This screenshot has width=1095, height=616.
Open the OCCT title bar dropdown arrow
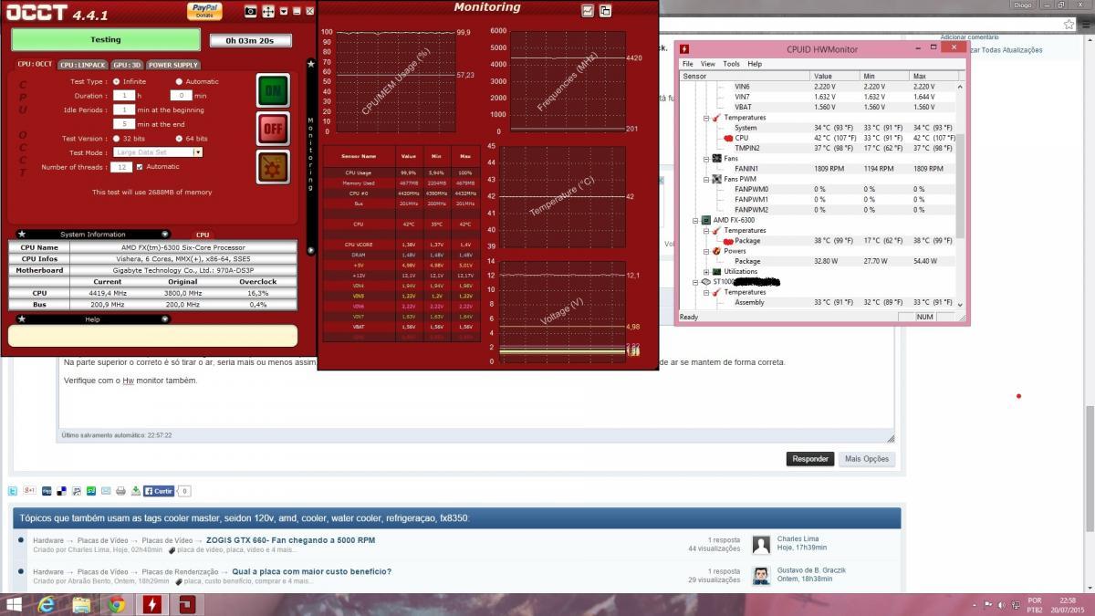click(284, 11)
